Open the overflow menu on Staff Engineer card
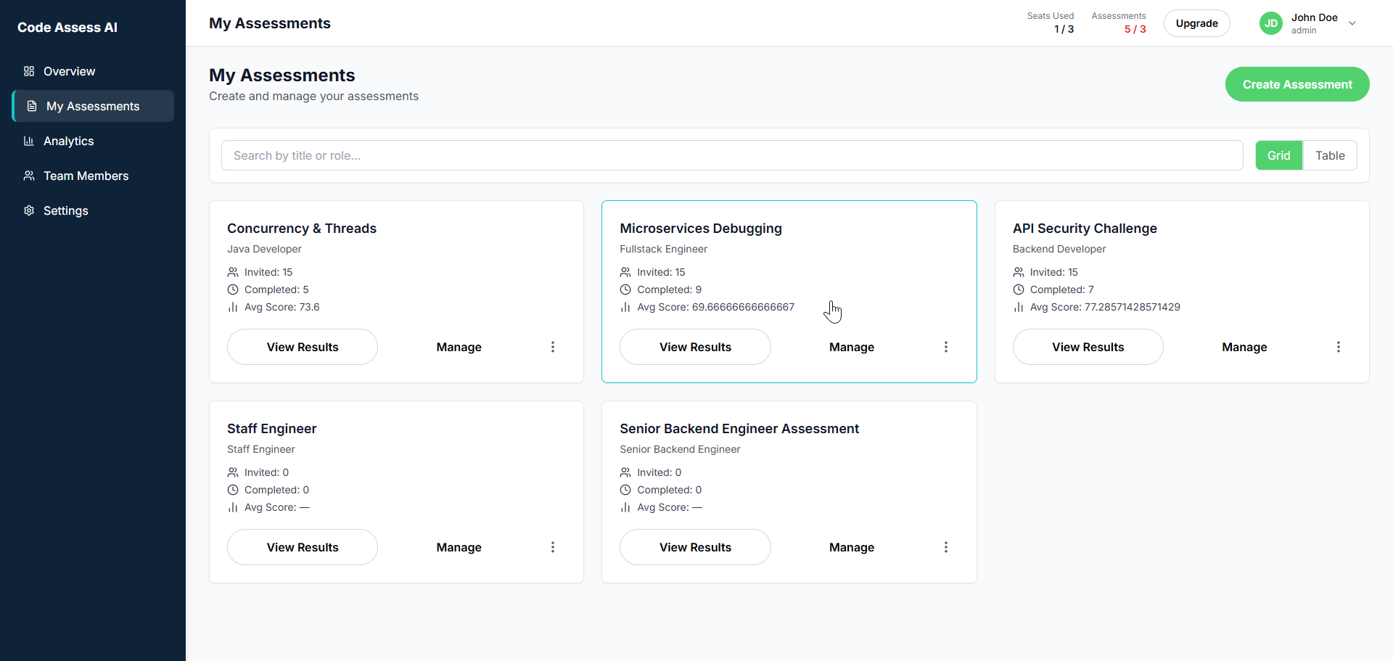Image resolution: width=1393 pixels, height=661 pixels. click(x=553, y=546)
